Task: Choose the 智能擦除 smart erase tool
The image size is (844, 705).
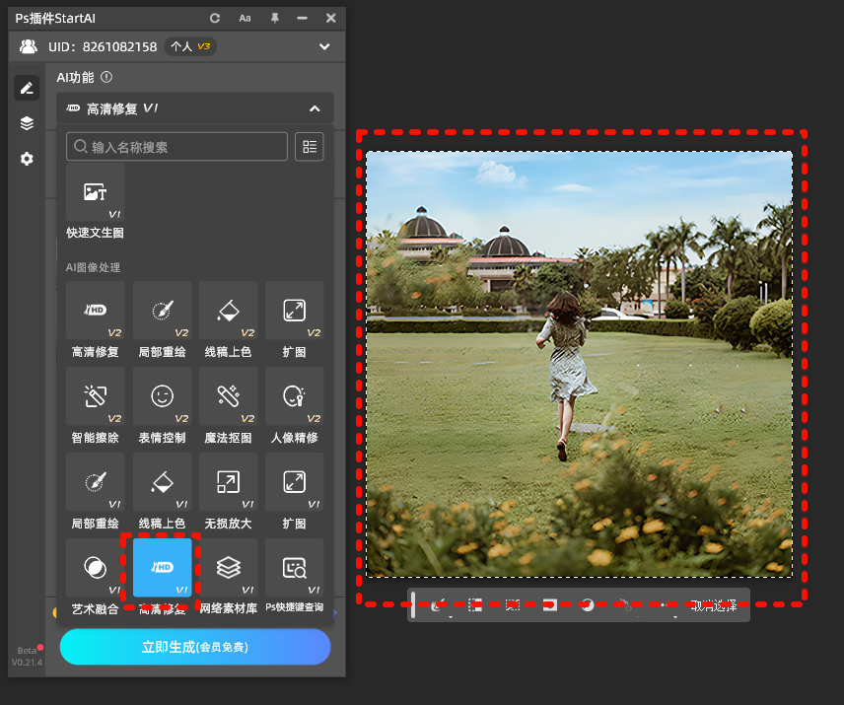Action: (x=95, y=396)
